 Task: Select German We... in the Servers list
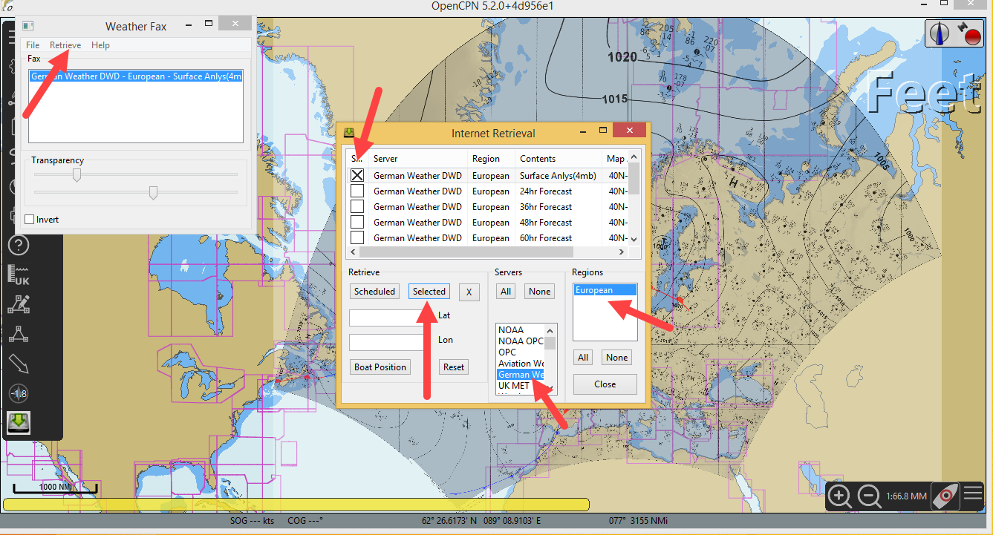coord(521,375)
